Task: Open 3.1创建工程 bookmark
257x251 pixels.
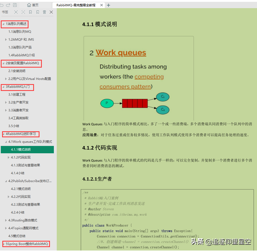Action: (17, 95)
